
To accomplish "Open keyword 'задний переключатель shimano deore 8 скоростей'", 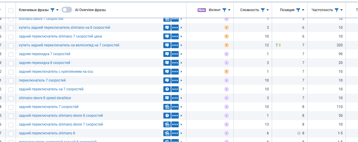I will tap(61, 116).
